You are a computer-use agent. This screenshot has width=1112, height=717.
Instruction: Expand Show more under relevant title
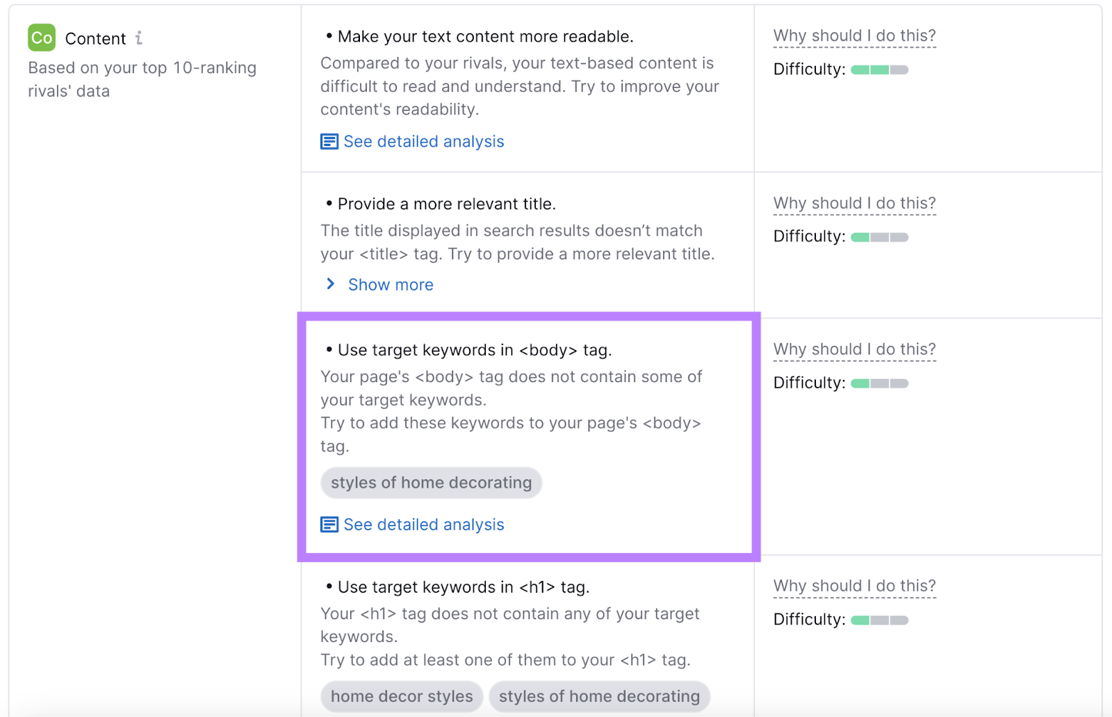[x=391, y=285]
